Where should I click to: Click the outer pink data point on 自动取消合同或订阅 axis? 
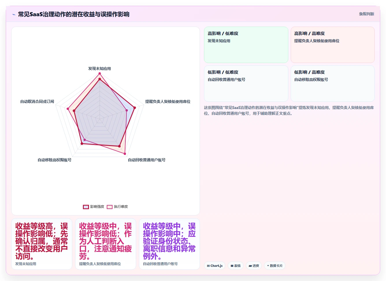click(x=68, y=109)
